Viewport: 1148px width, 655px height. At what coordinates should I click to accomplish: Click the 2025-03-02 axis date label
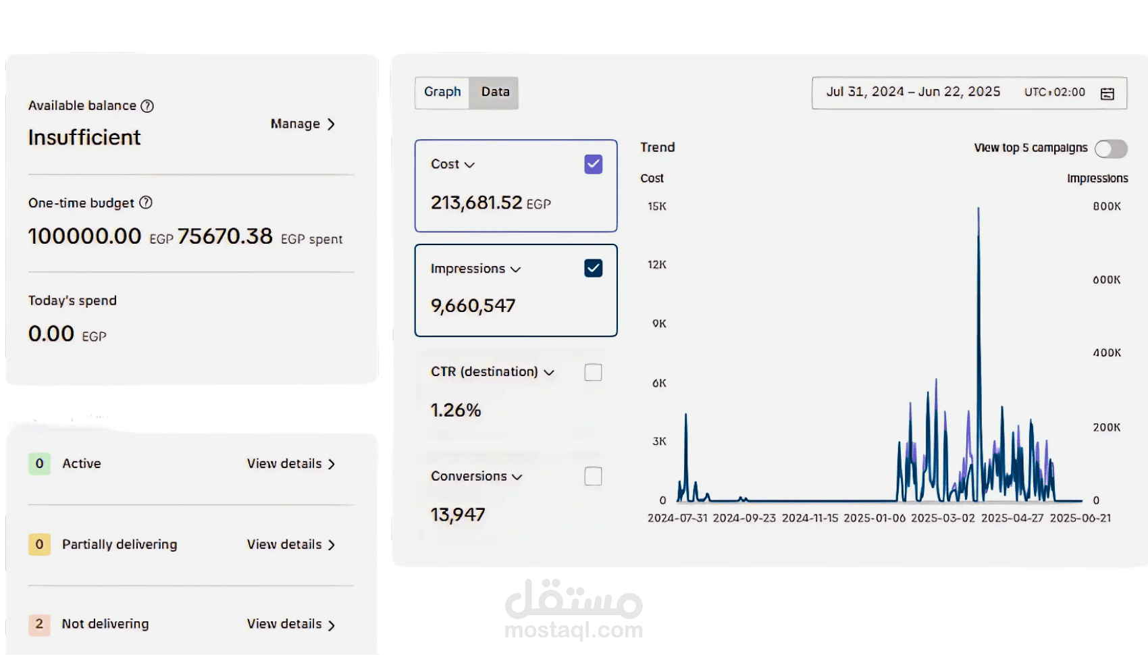tap(943, 519)
